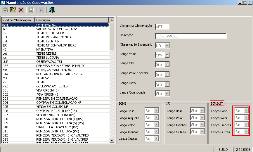Click the New record toolbar icon
Viewport: 253px width, 152px height.
[5, 10]
